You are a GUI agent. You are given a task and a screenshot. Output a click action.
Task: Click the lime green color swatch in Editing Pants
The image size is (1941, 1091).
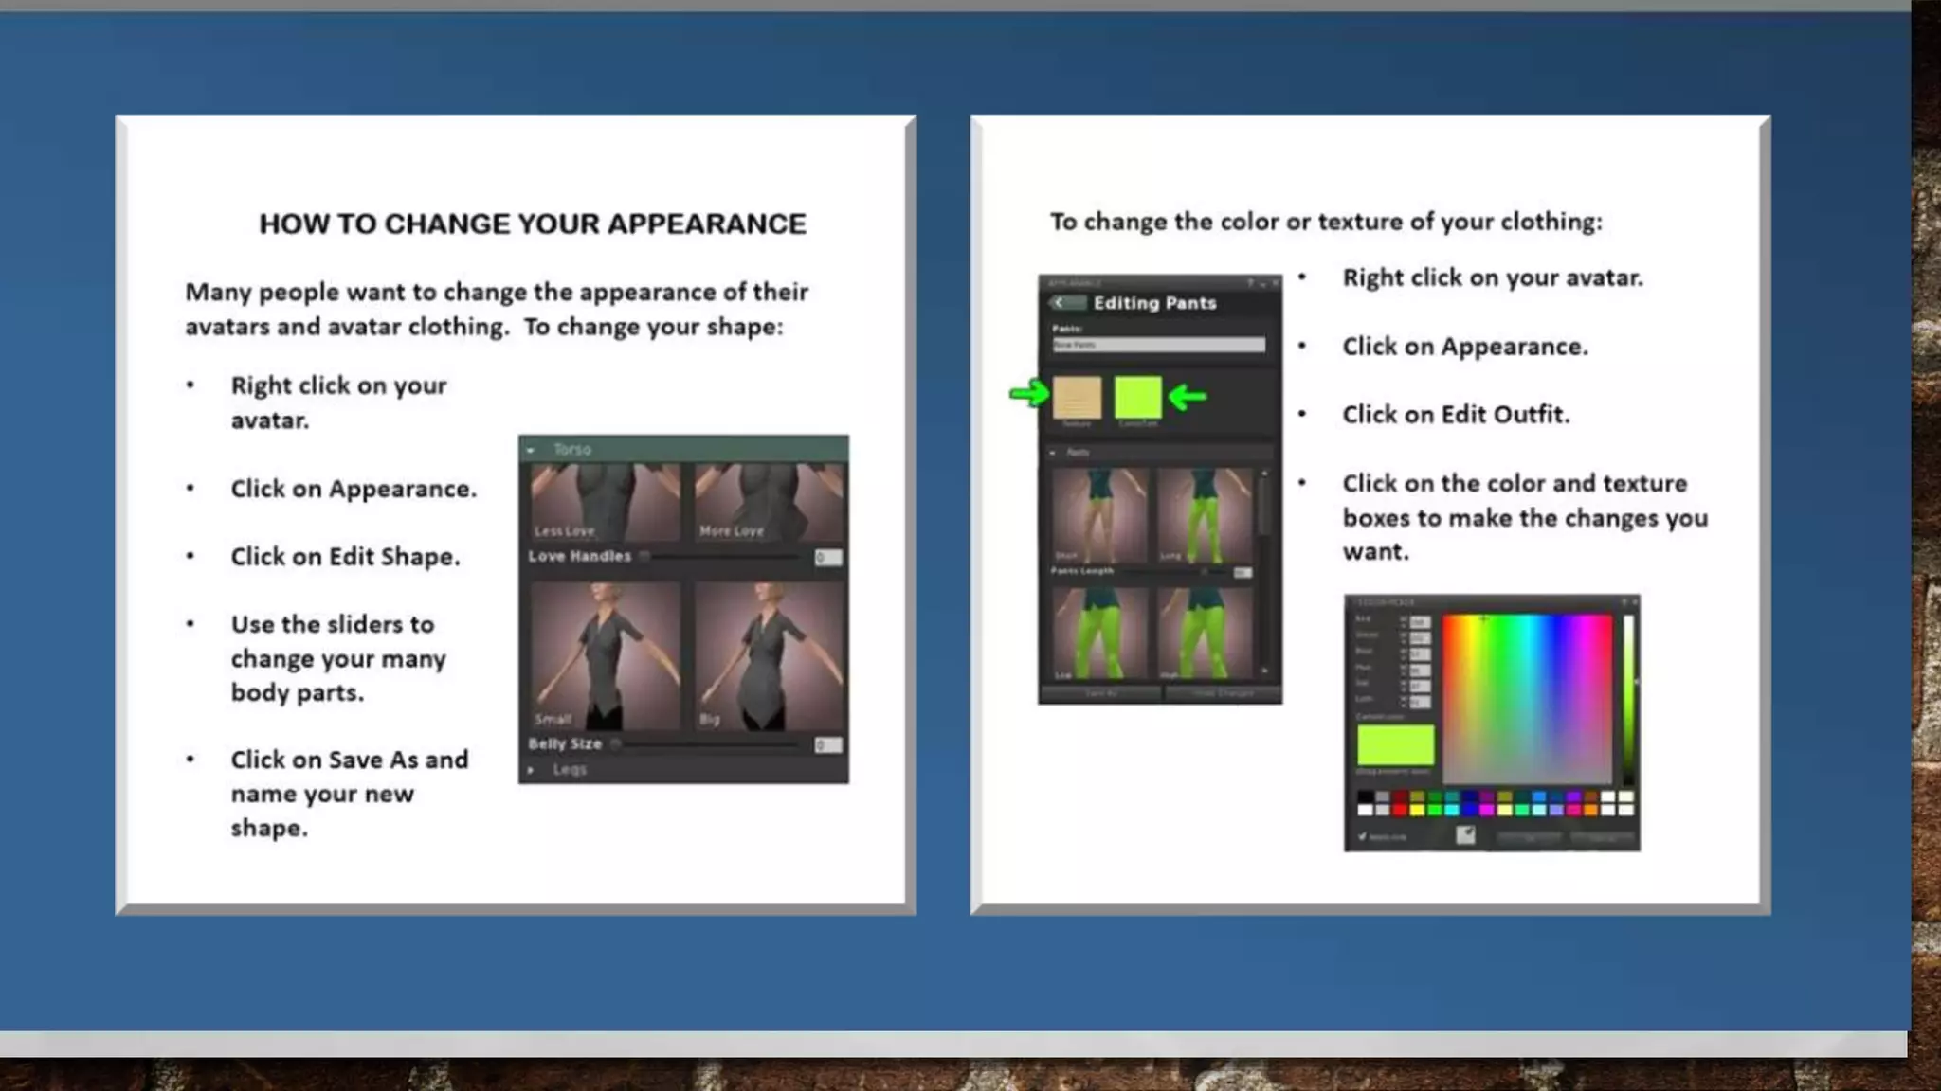point(1137,397)
